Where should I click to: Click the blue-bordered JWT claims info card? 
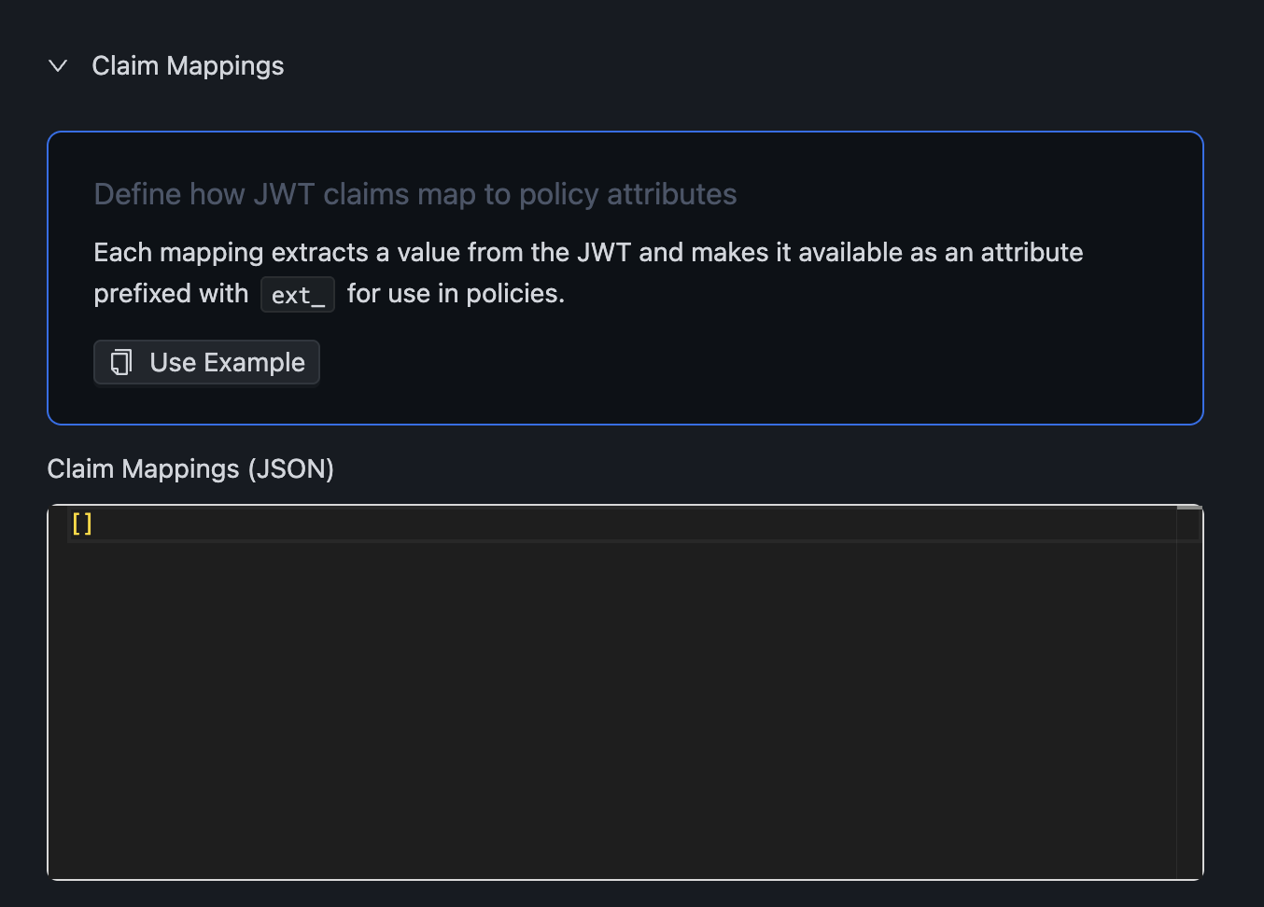pyautogui.click(x=625, y=277)
